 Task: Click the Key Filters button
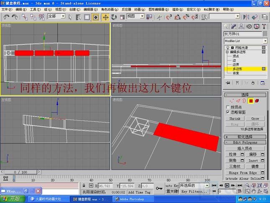(194, 191)
